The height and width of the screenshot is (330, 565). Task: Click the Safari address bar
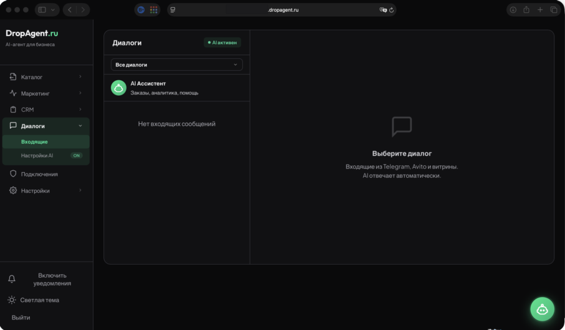[x=283, y=10]
